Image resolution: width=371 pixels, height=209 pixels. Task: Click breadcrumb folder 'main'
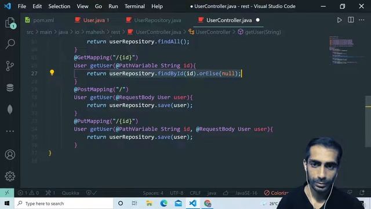click(x=46, y=32)
